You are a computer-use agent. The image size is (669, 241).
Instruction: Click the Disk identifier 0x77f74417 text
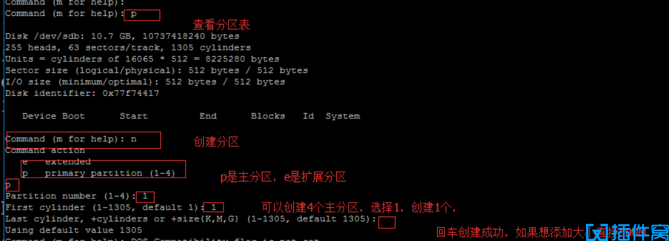pos(82,93)
